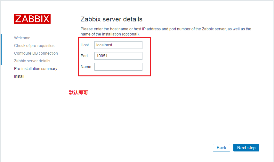
Task: Click the Host field label
Action: (85, 45)
